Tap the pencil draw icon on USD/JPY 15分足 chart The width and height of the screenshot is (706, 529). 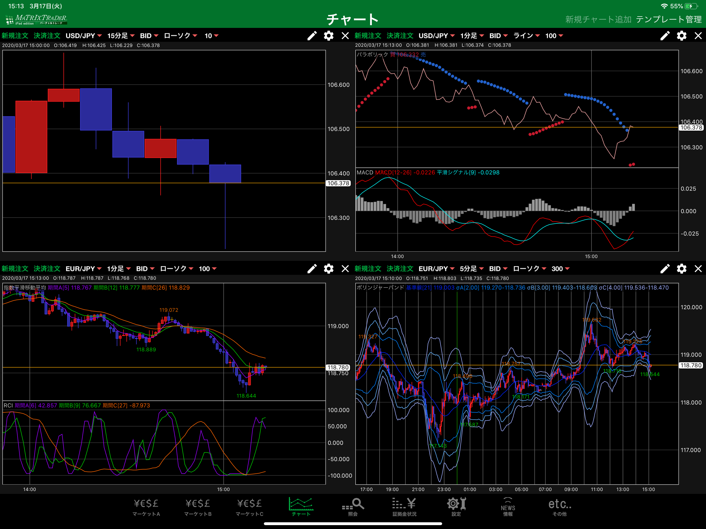312,36
